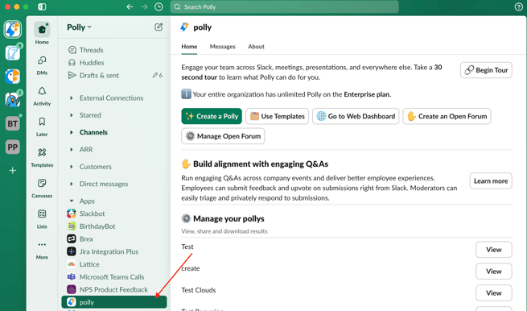Open the DMs sidebar icon
The width and height of the screenshot is (527, 311).
point(42,60)
